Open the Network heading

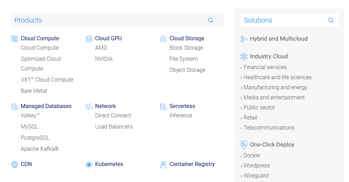[x=106, y=106]
